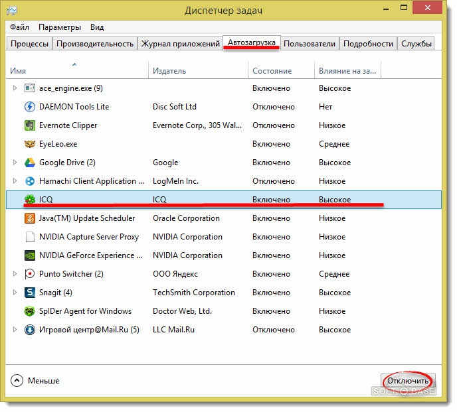Click the Snagit app icon
Screen dimensions: 457x412
[x=29, y=293]
